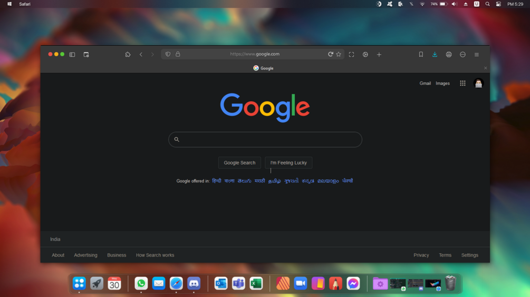Open the Calendar icon showing 30
Viewport: 530px width, 297px height.
click(114, 283)
